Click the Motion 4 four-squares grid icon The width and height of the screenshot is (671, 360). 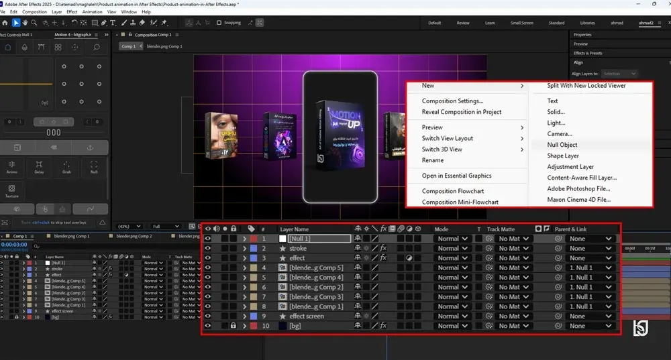(58, 48)
